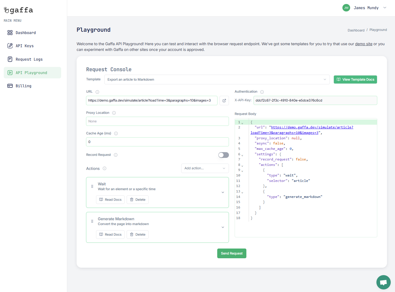Enable the Record Request toggle

pos(224,155)
